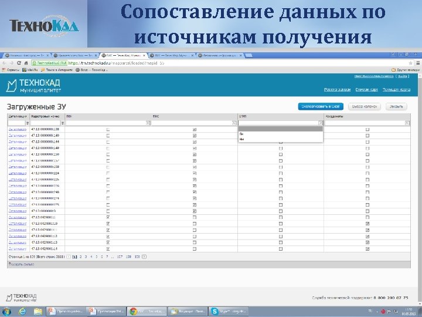422x317 pixels.
Task: Toggle Координаты checkbox for row 47:13:0000000:138
Action: pos(367,129)
